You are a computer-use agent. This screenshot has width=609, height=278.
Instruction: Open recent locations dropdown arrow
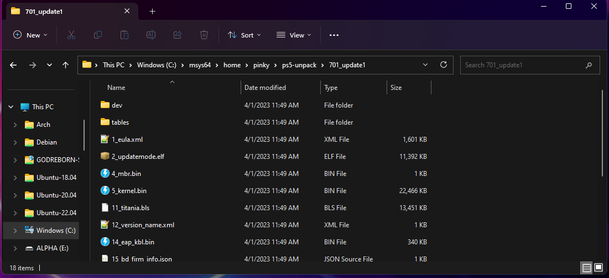pyautogui.click(x=49, y=65)
